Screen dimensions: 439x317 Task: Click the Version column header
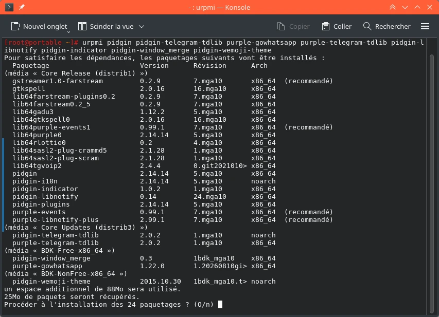[x=154, y=66]
